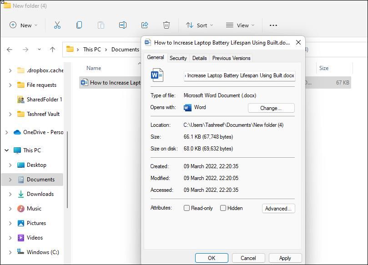Click the Advanced attributes button

(x=279, y=208)
